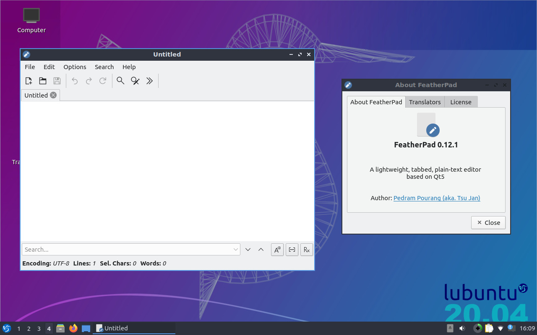
Task: Expand the search history dropdown arrow
Action: pos(236,250)
